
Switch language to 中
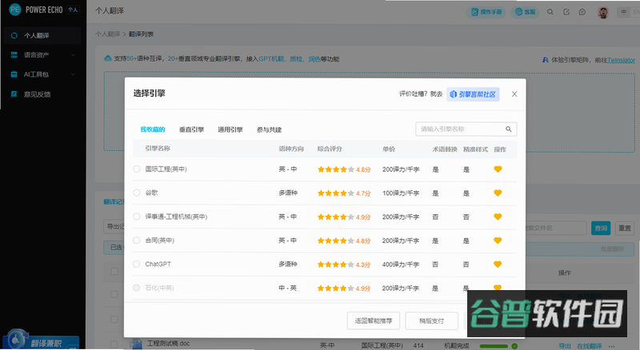[x=624, y=12]
